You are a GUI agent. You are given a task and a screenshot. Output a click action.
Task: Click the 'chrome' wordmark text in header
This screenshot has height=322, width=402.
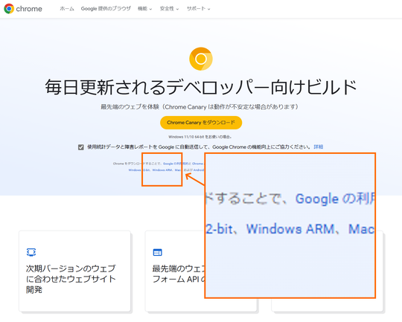(x=29, y=9)
